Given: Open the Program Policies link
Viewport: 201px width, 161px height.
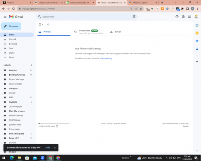Looking at the screenshot, I should (120, 124).
